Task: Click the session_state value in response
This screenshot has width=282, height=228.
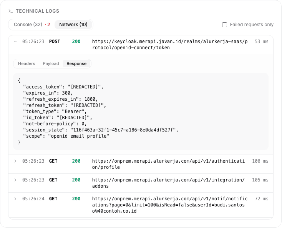Action: (x=123, y=130)
